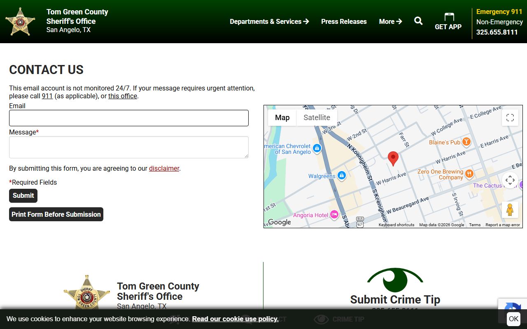Image resolution: width=527 pixels, height=329 pixels.
Task: Switch to the Satellite view tab
Action: click(x=317, y=118)
